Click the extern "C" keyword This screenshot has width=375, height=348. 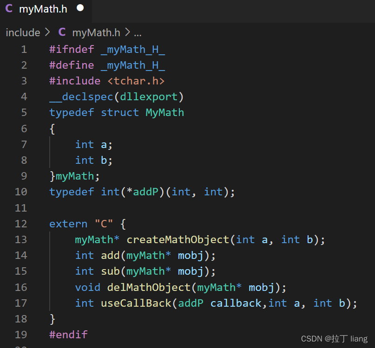tap(68, 224)
